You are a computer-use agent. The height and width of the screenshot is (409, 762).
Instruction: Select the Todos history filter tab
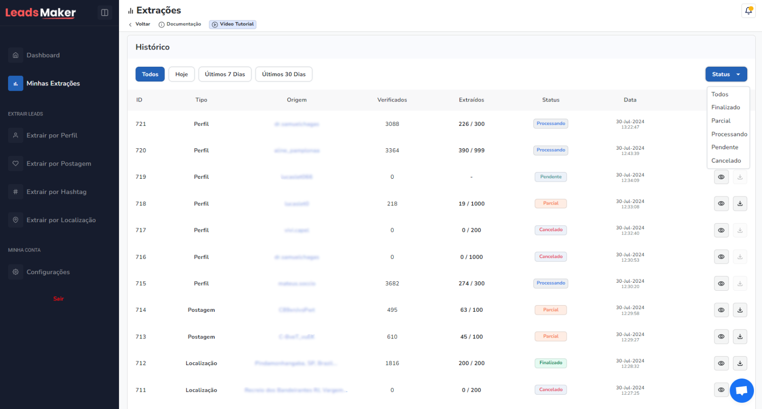point(150,74)
